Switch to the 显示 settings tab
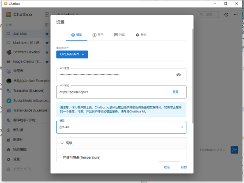This screenshot has width=244, height=183. [98, 35]
